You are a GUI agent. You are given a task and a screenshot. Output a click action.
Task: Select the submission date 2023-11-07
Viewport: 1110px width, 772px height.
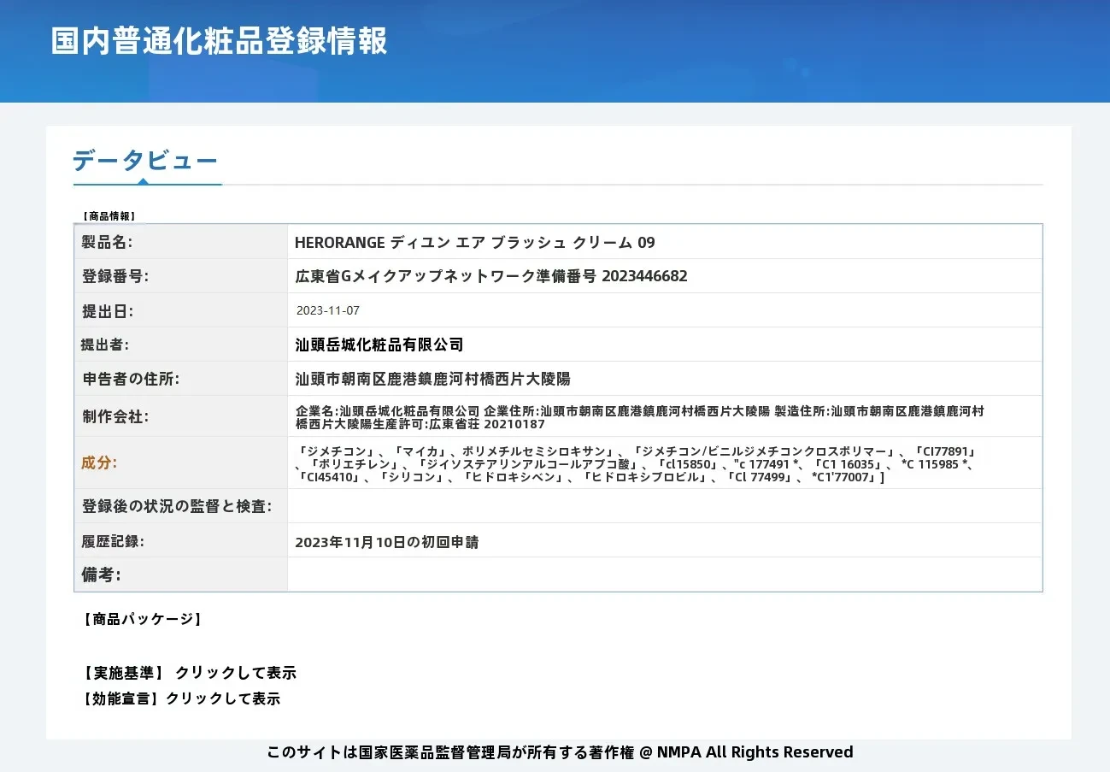point(328,310)
